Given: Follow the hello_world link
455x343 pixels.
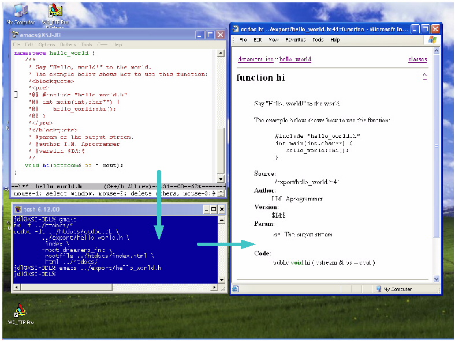Looking at the screenshot, I should pyautogui.click(x=295, y=59).
